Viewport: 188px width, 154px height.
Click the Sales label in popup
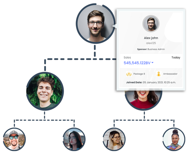point(127,58)
